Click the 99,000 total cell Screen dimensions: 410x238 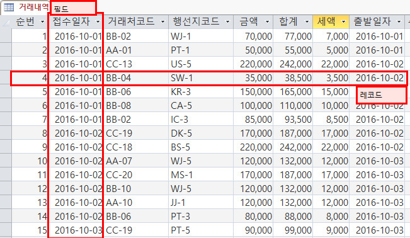pos(293,230)
